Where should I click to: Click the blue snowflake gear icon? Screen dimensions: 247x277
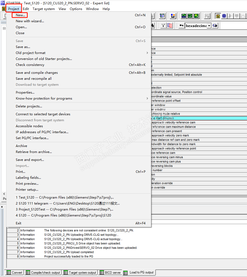tap(224, 16)
